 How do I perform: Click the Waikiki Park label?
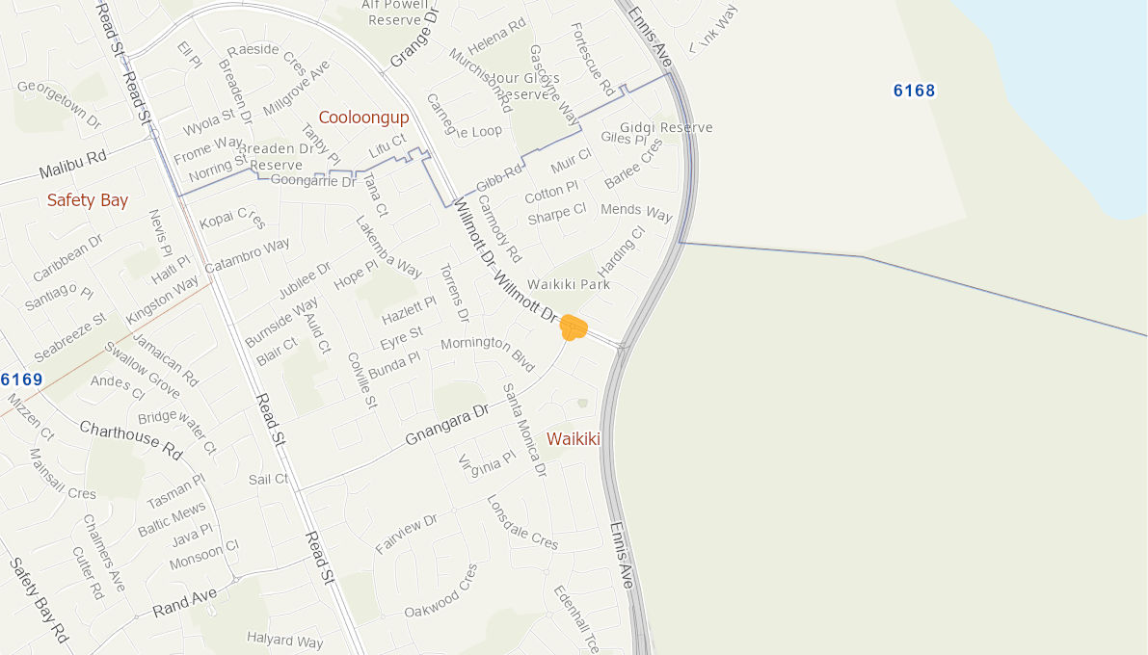[x=569, y=285]
